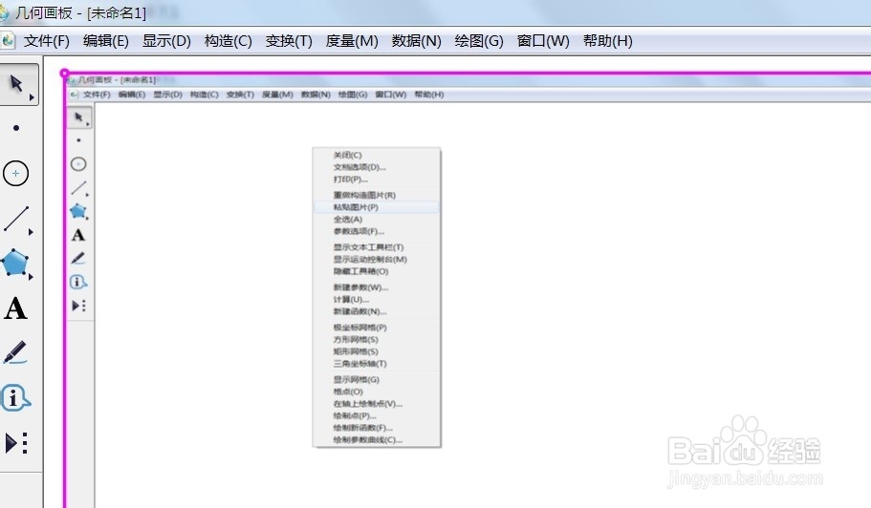The height and width of the screenshot is (508, 871).
Task: Expand the Arrow tool flyout triangle in main toolbox
Action: click(32, 97)
